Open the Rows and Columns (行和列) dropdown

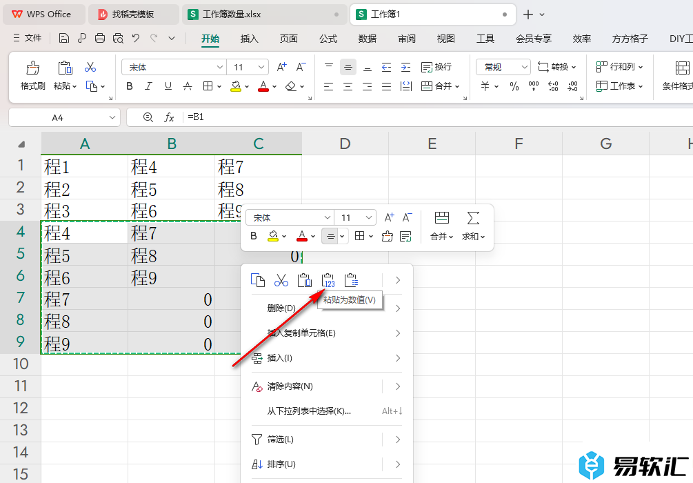click(619, 67)
